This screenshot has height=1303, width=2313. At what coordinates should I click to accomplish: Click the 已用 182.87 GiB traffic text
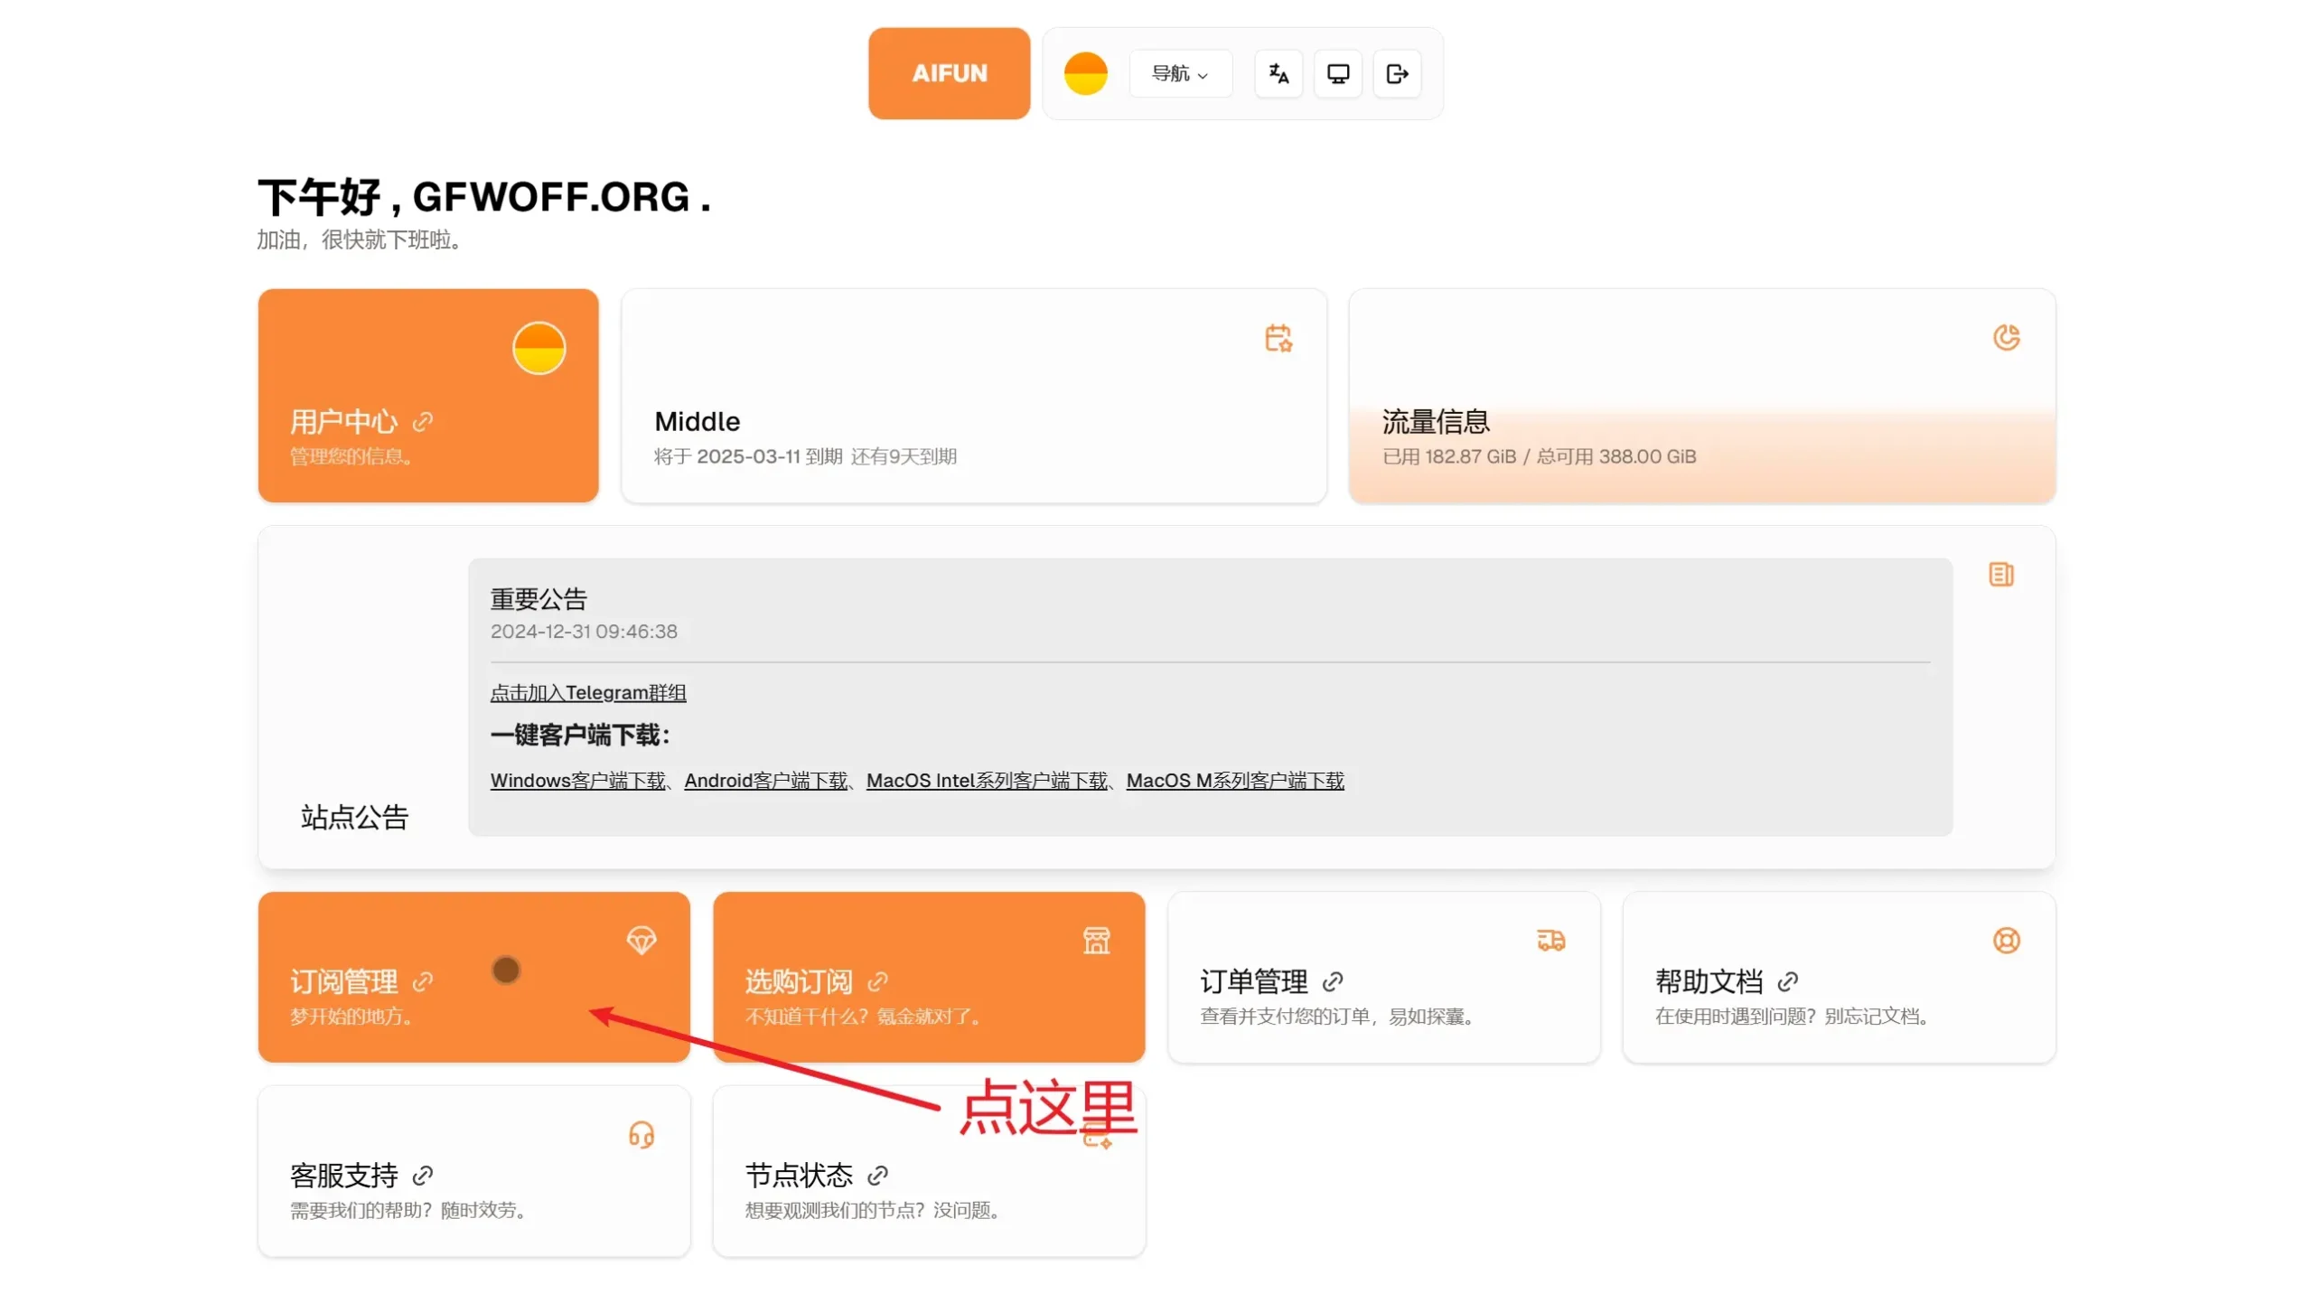coord(1448,457)
